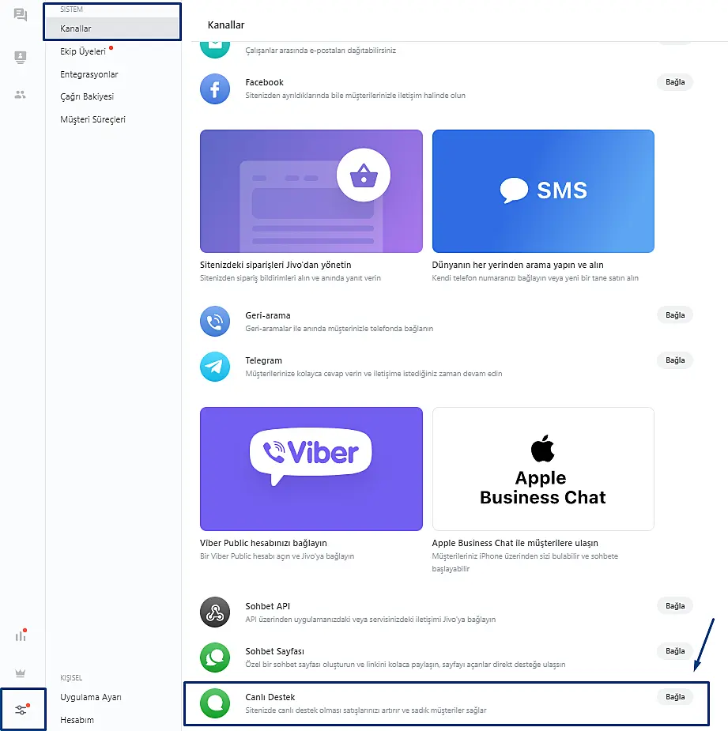Click the crown upgrade icon
728x731 pixels.
tap(20, 673)
